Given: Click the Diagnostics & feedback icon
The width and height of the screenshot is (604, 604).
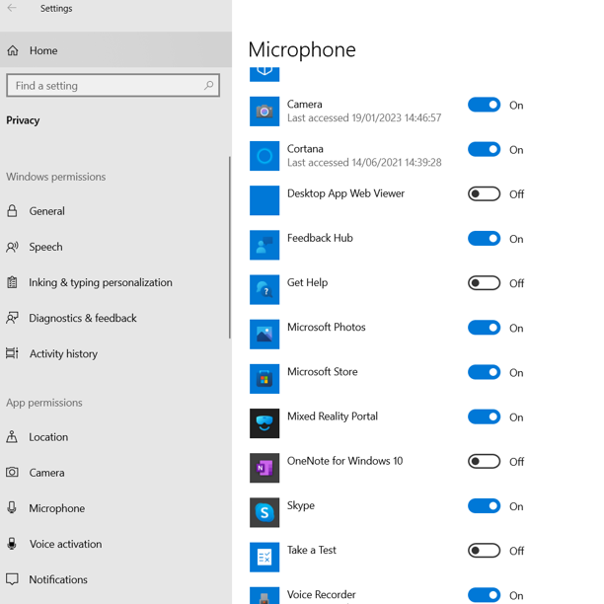Looking at the screenshot, I should [12, 318].
